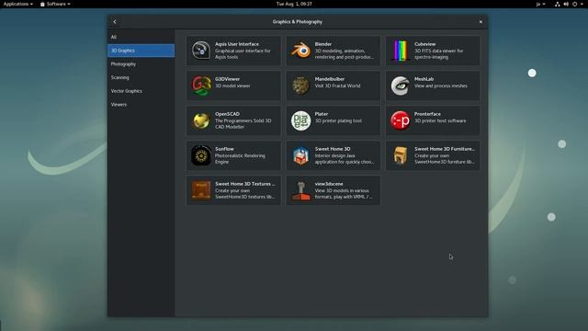Click '3D model viewer' description text

(232, 86)
